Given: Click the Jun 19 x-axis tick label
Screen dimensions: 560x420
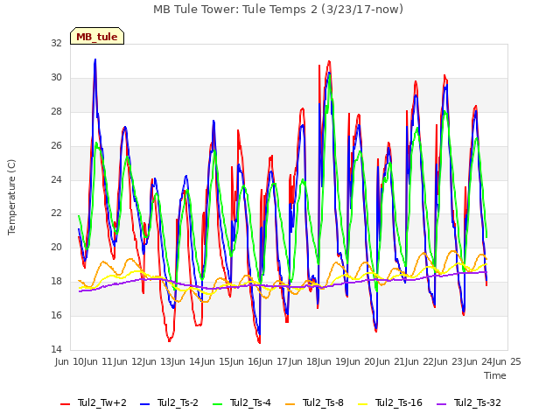Looking at the screenshot, I should click(x=332, y=361).
